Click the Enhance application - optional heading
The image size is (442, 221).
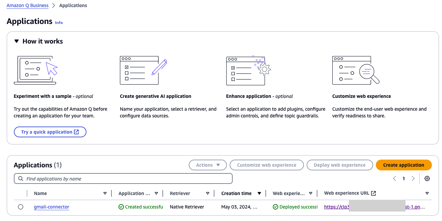259,96
